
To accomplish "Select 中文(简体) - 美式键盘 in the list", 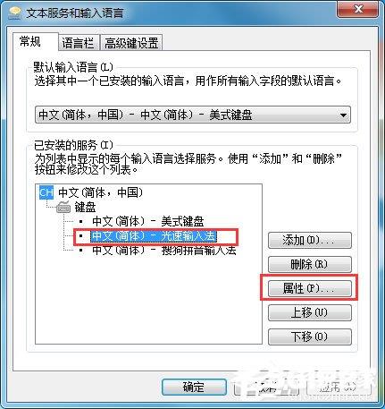I will [148, 221].
